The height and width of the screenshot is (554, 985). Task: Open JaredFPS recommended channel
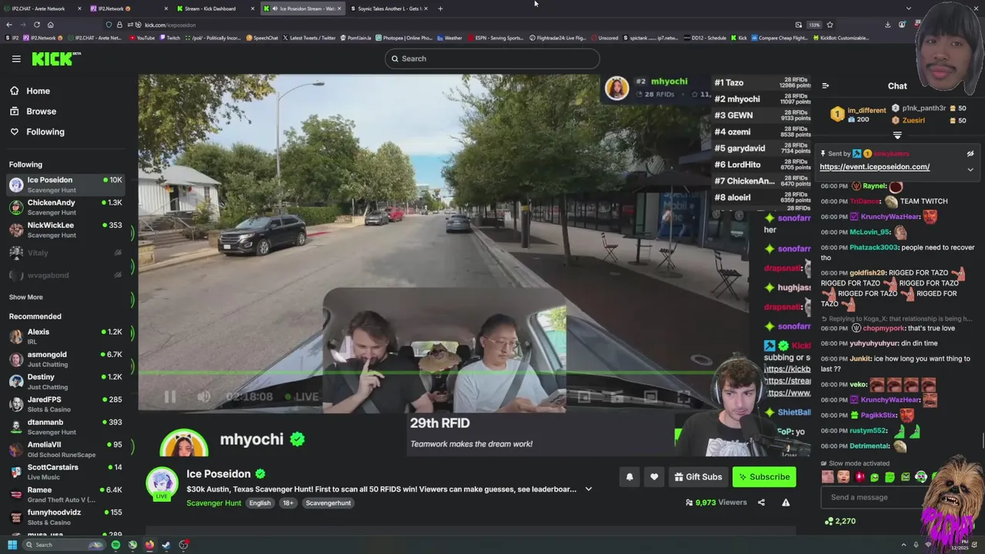tap(67, 404)
